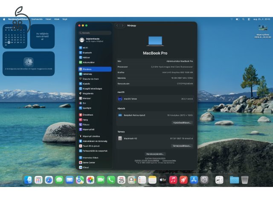
Task: Open FaceTime from the Dock
Action: (101, 180)
